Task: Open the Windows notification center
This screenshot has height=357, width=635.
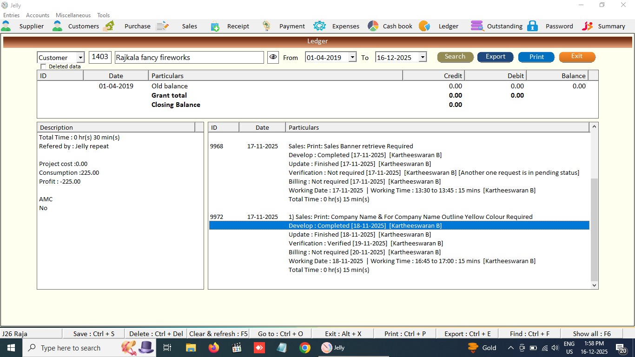Action: pyautogui.click(x=621, y=348)
